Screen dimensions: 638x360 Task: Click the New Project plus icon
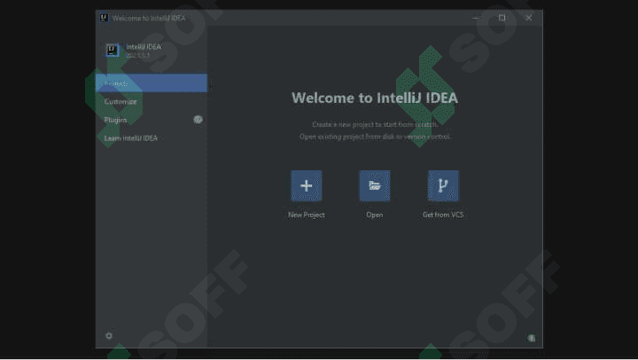[x=307, y=185]
